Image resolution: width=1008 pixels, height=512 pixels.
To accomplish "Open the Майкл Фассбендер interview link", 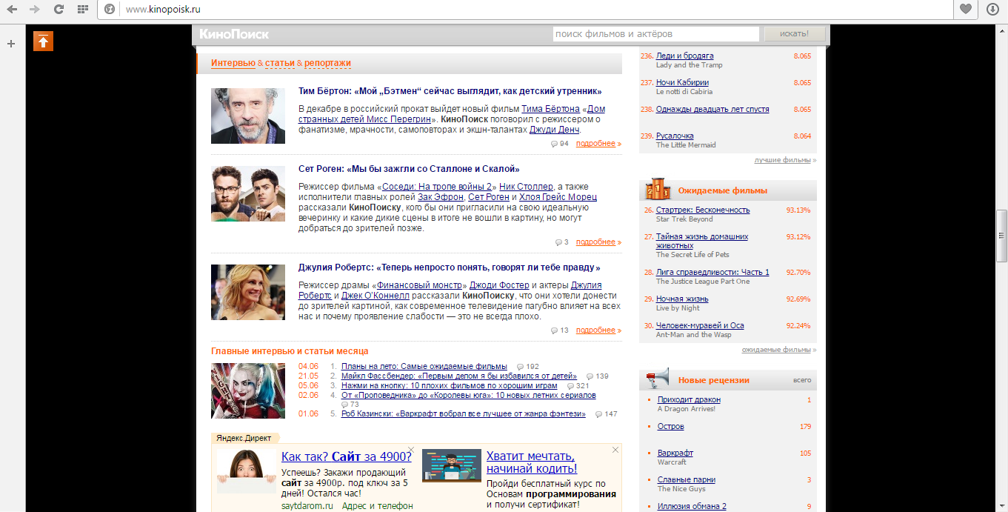I will pos(459,376).
